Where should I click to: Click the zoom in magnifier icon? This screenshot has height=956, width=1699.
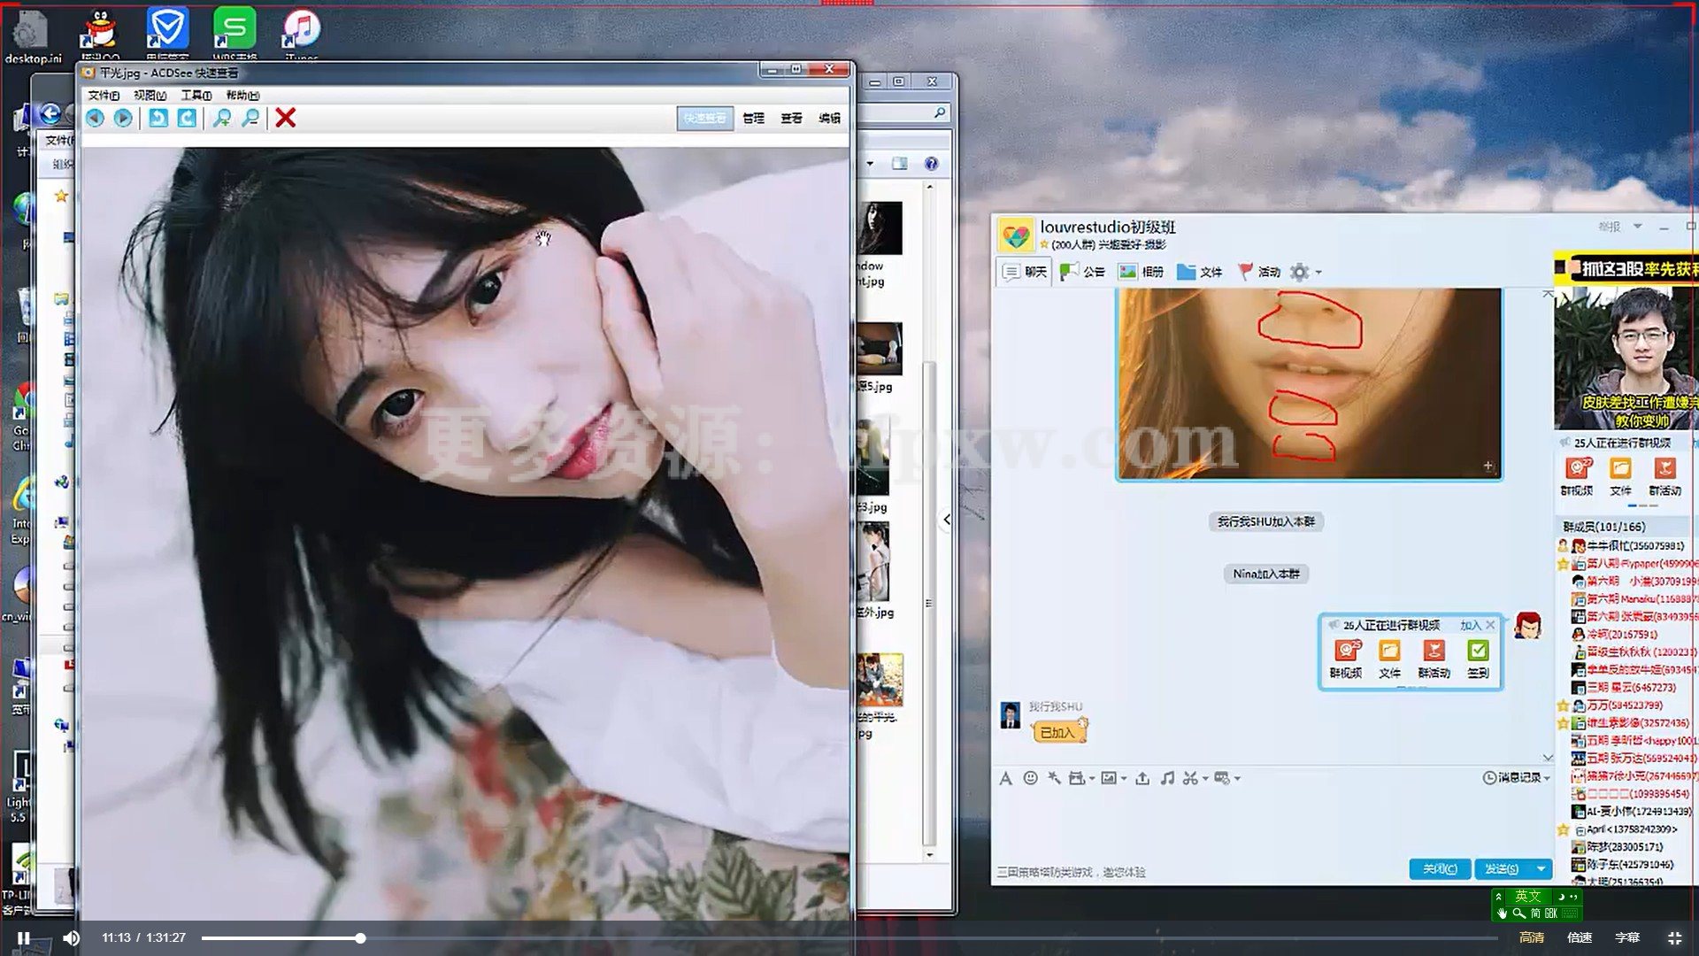(x=222, y=118)
